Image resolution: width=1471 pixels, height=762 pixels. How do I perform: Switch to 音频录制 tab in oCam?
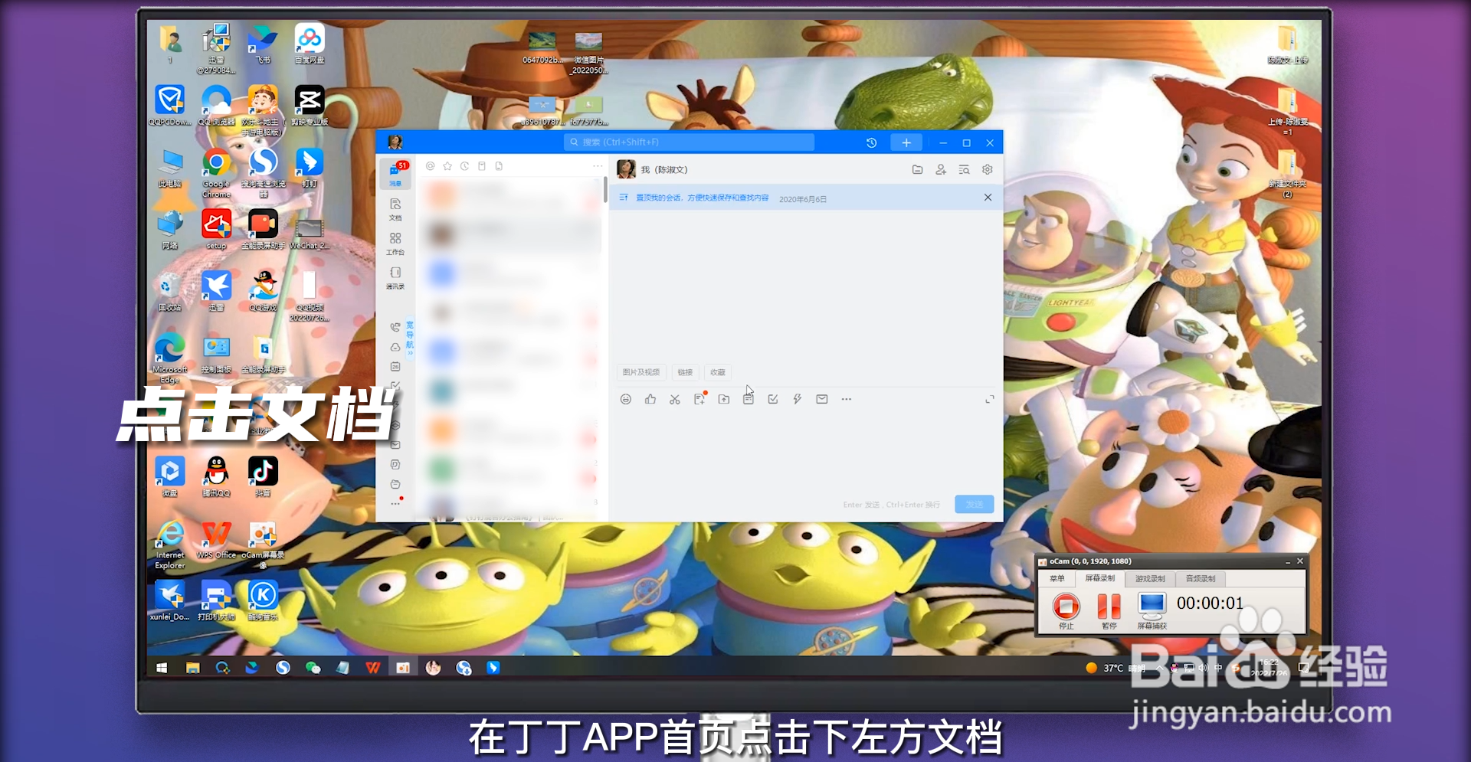point(1201,578)
